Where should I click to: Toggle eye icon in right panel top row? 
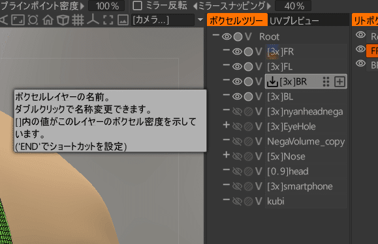pos(360,34)
